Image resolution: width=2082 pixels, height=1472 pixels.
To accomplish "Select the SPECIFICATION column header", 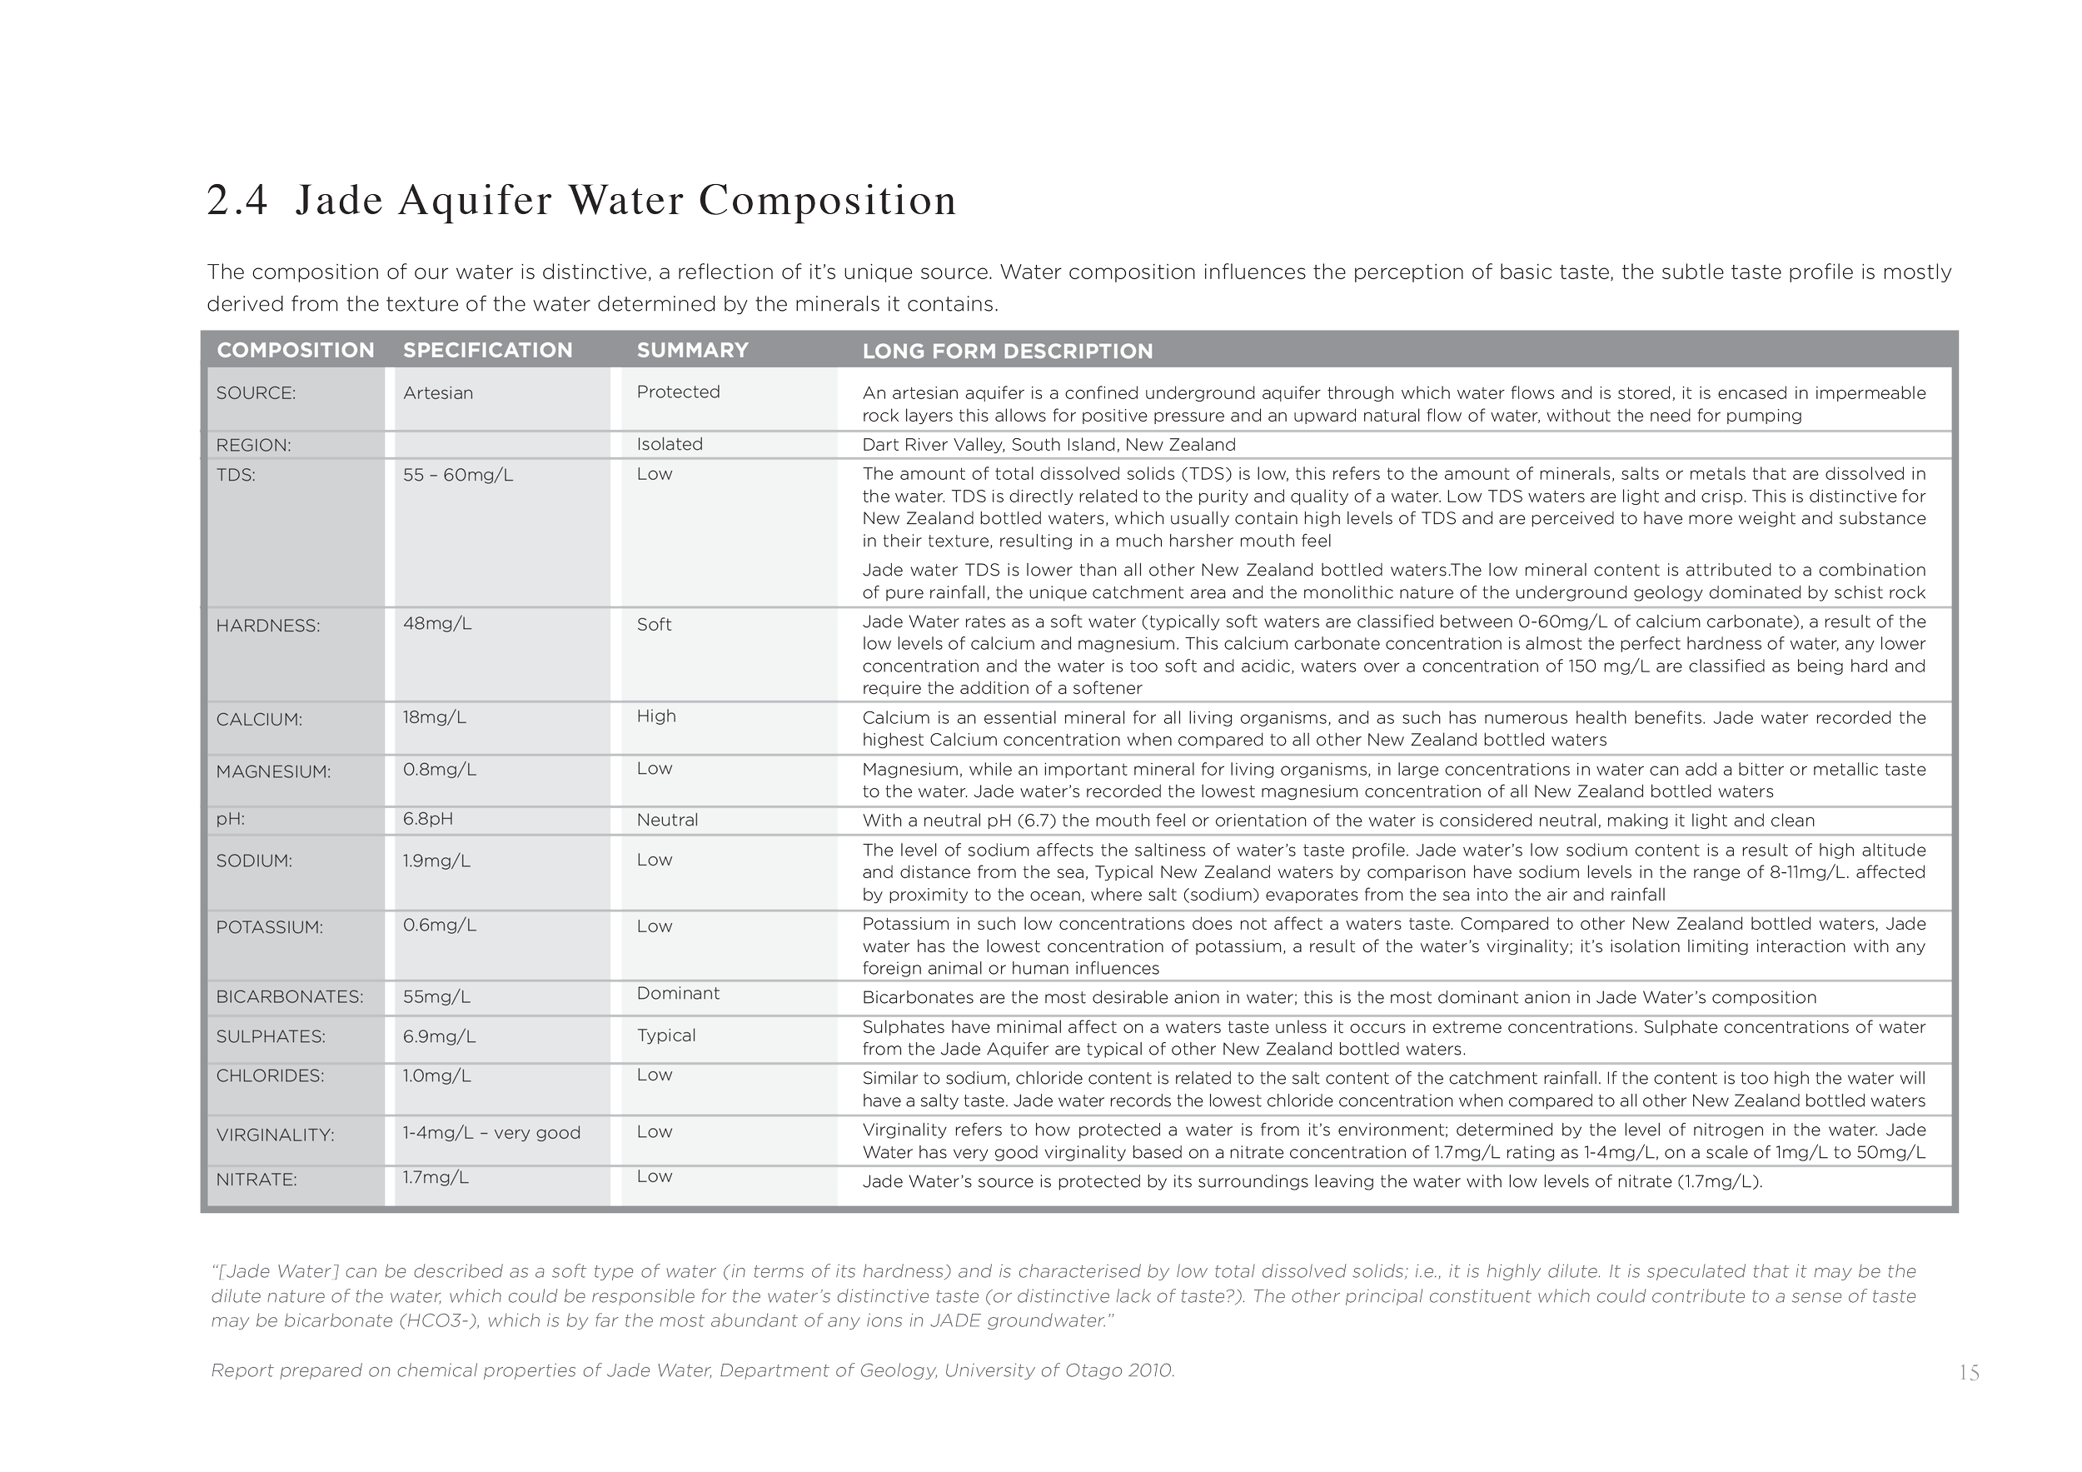I will tap(488, 350).
